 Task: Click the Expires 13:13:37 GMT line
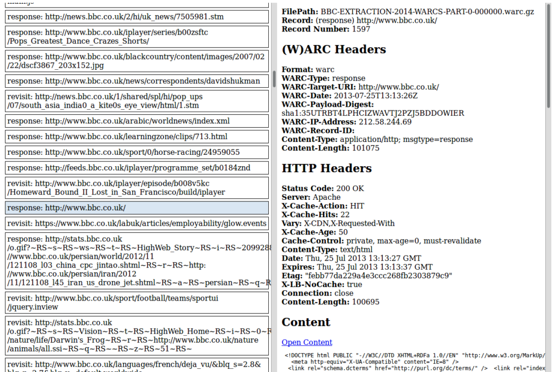coord(357,267)
